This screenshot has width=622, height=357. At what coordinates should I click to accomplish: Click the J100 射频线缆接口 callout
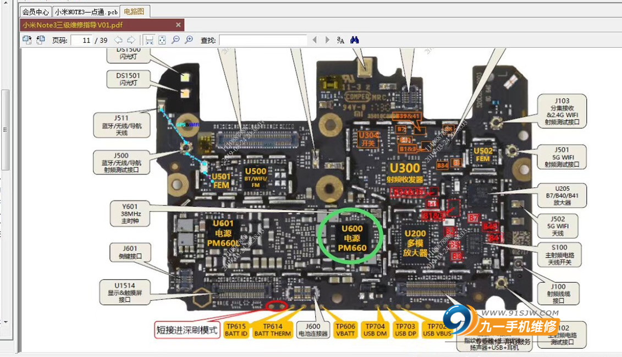(x=558, y=294)
